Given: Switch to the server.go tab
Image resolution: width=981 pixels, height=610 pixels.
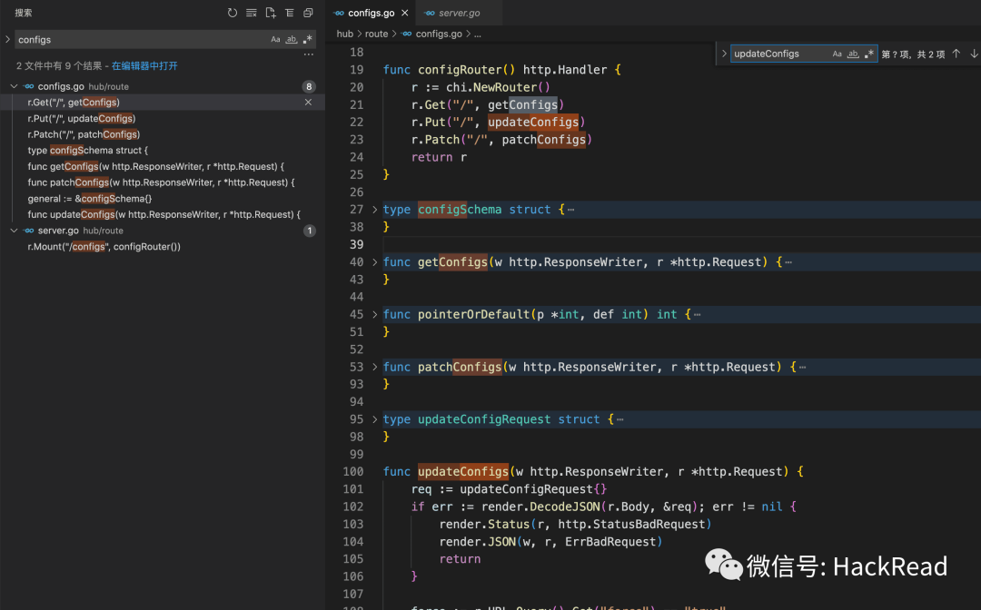Looking at the screenshot, I should pyautogui.click(x=459, y=13).
